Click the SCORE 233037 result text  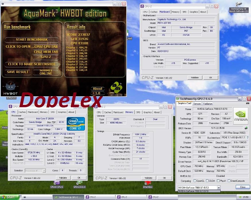pos(78,35)
